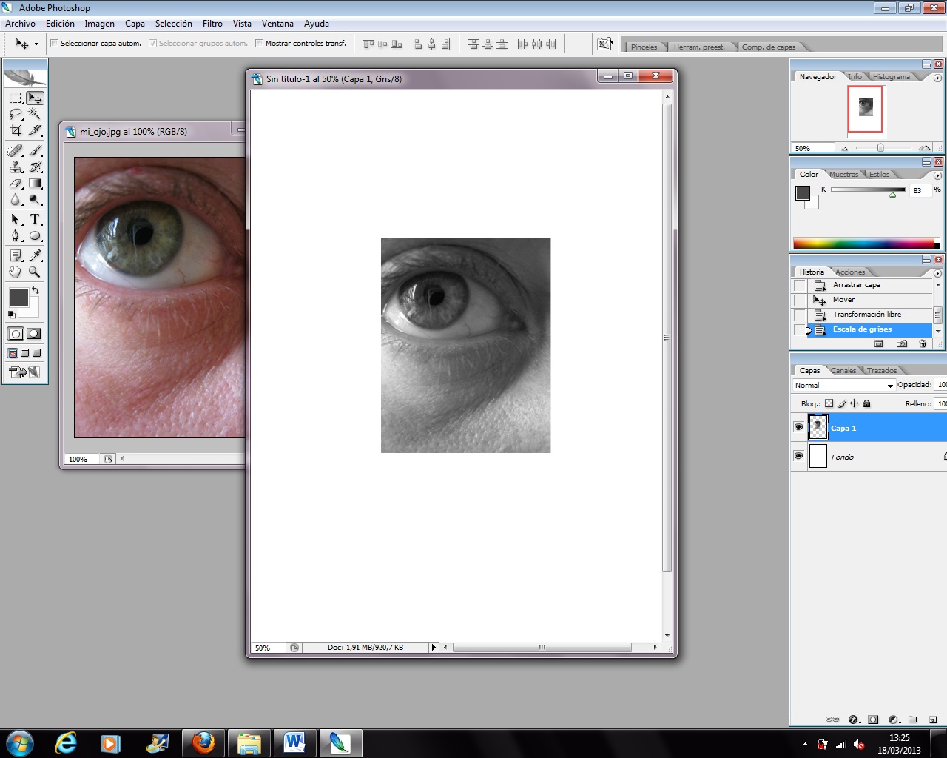The height and width of the screenshot is (758, 947).
Task: Activate the Zoom magnifier tool
Action: (35, 272)
